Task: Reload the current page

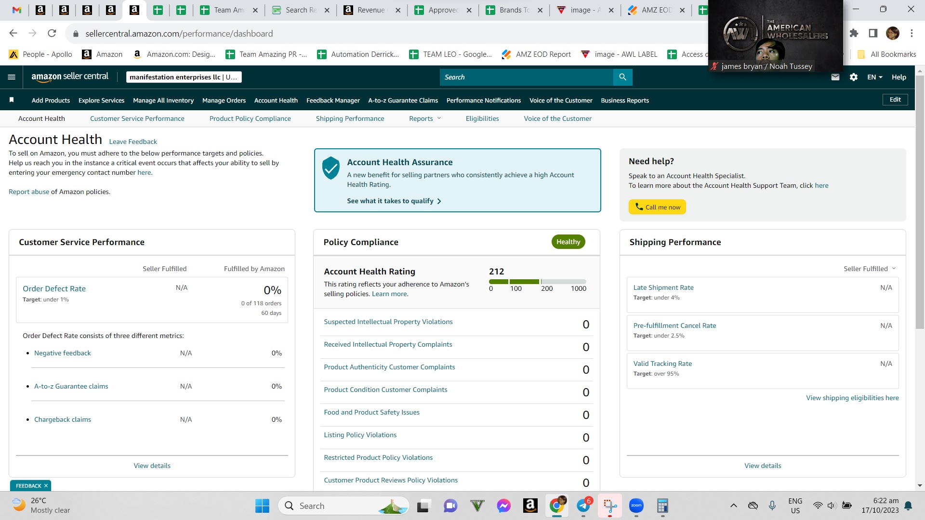Action: click(52, 33)
